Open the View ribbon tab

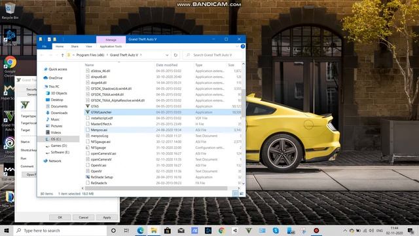tap(89, 47)
